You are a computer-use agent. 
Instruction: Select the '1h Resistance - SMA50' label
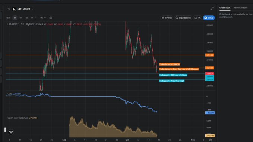(170, 64)
